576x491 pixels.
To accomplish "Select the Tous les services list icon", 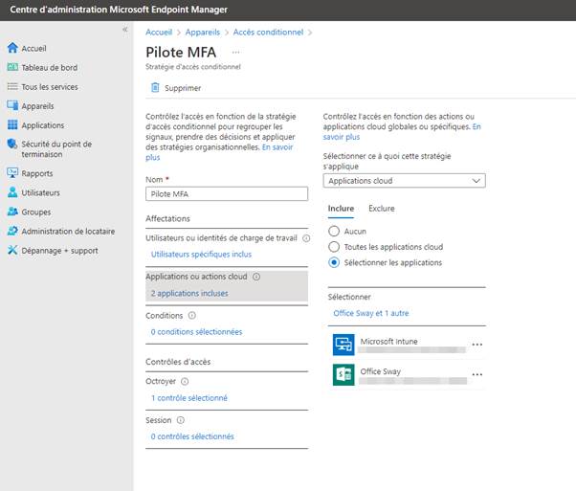I will pos(12,87).
